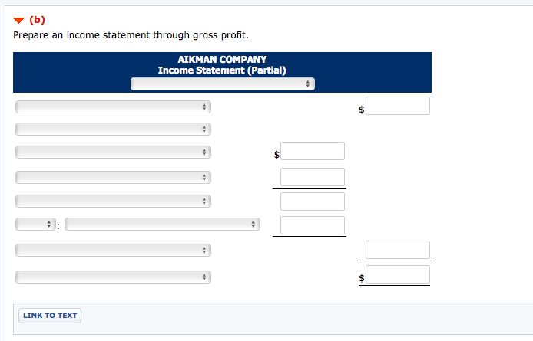
Task: Click the amount field beside the colon row
Action: [x=313, y=225]
